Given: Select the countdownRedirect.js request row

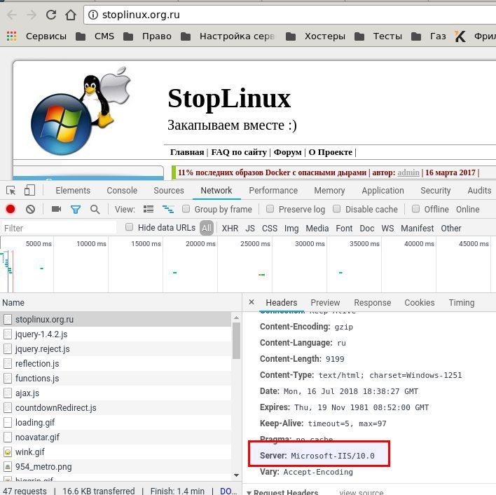Looking at the screenshot, I should pos(116,407).
